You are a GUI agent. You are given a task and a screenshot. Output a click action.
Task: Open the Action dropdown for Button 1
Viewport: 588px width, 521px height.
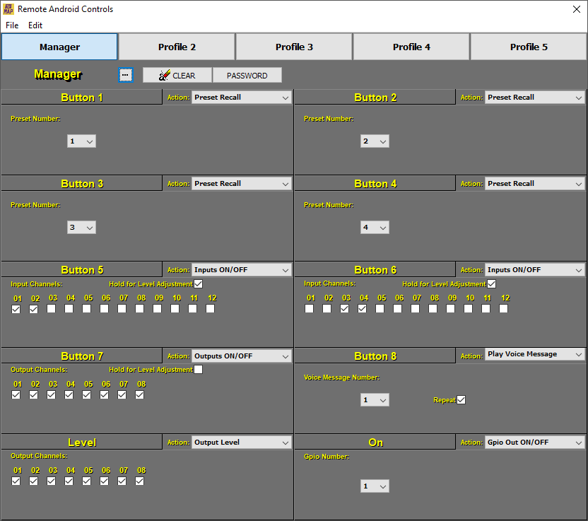pyautogui.click(x=241, y=97)
